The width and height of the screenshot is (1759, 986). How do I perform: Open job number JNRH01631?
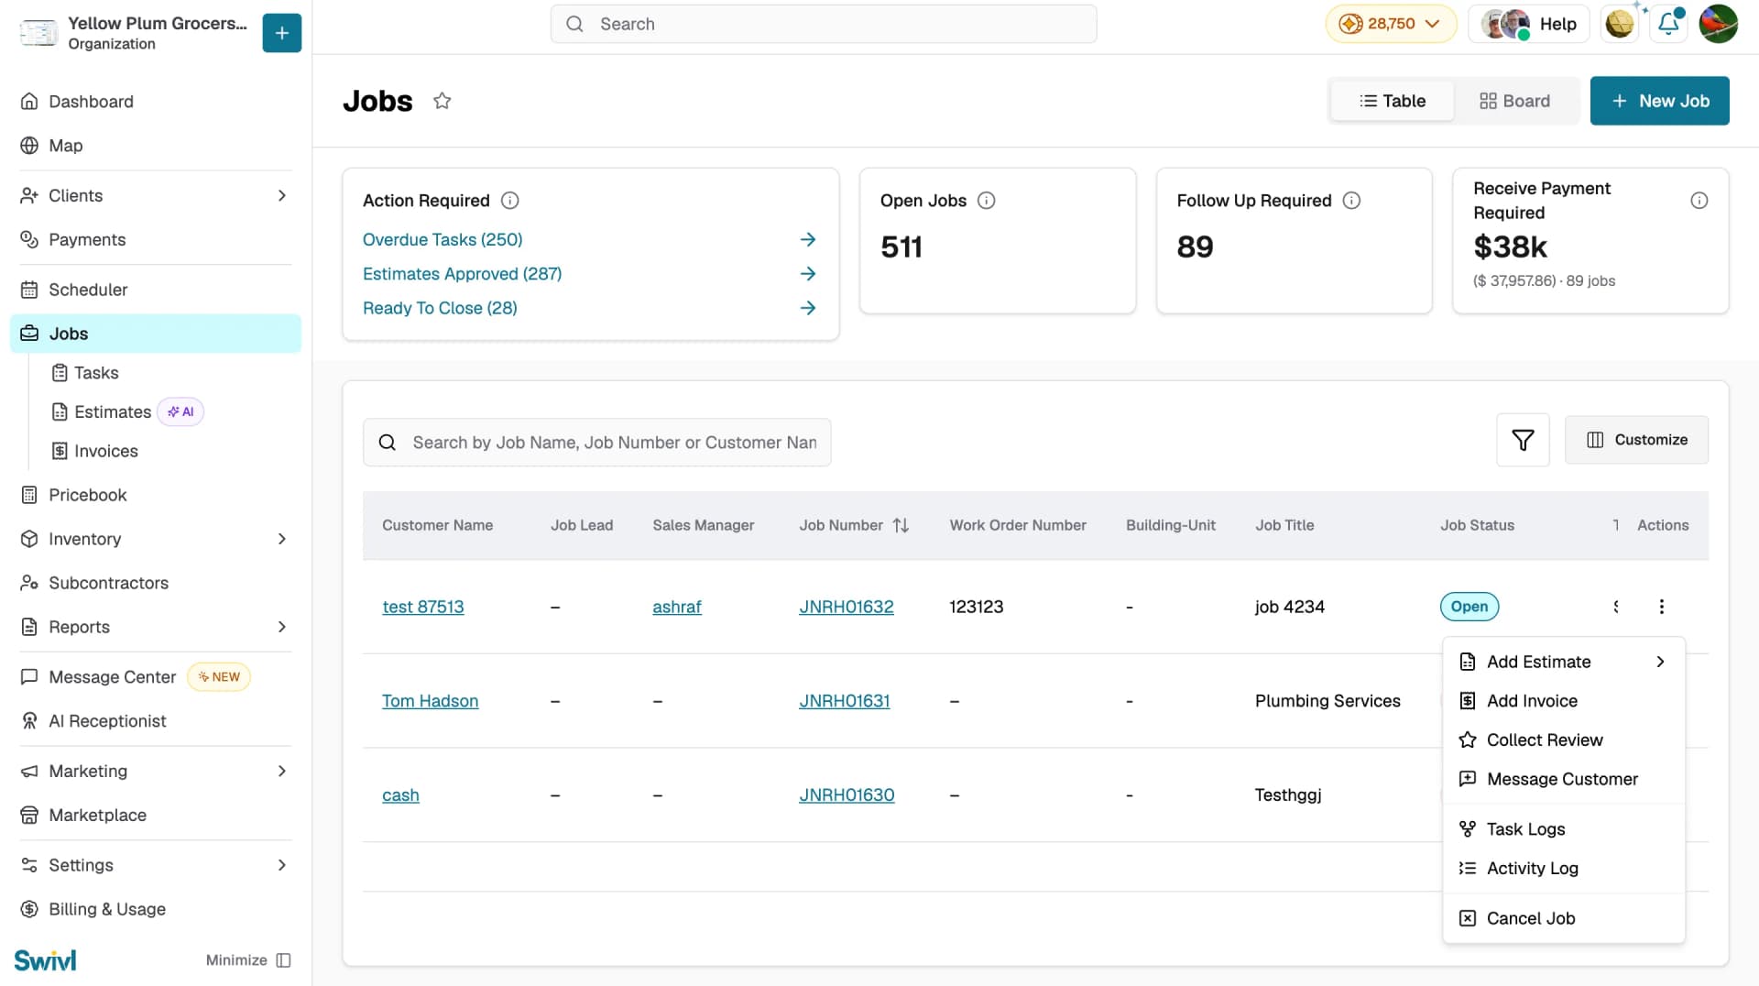point(844,701)
